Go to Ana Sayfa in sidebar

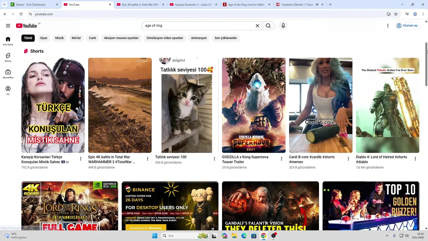coord(8,41)
